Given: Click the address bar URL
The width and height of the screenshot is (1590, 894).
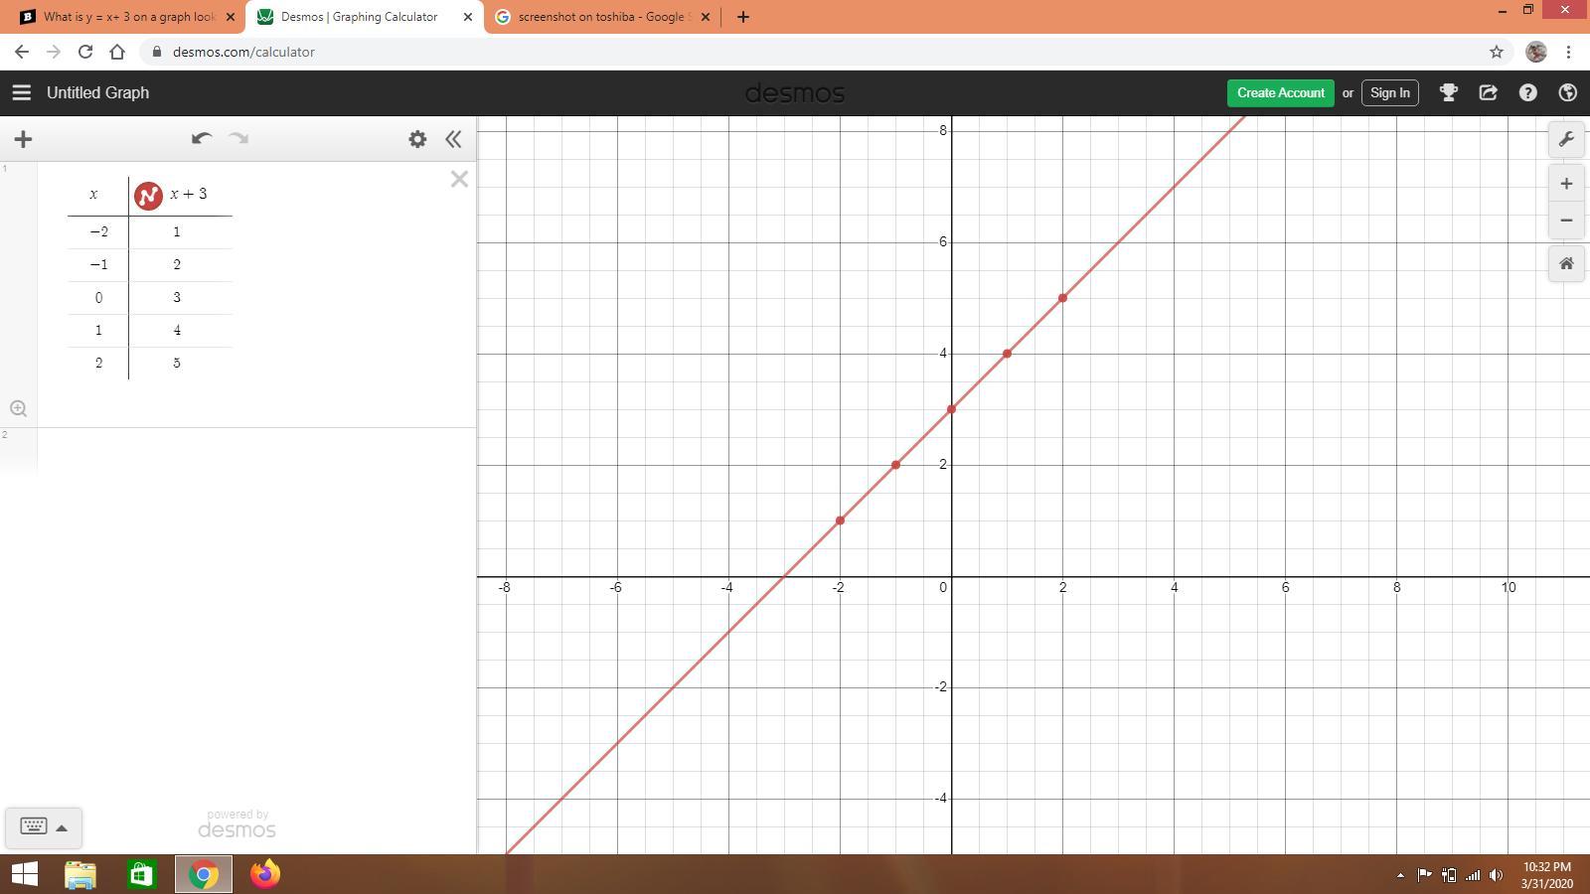Looking at the screenshot, I should [243, 52].
